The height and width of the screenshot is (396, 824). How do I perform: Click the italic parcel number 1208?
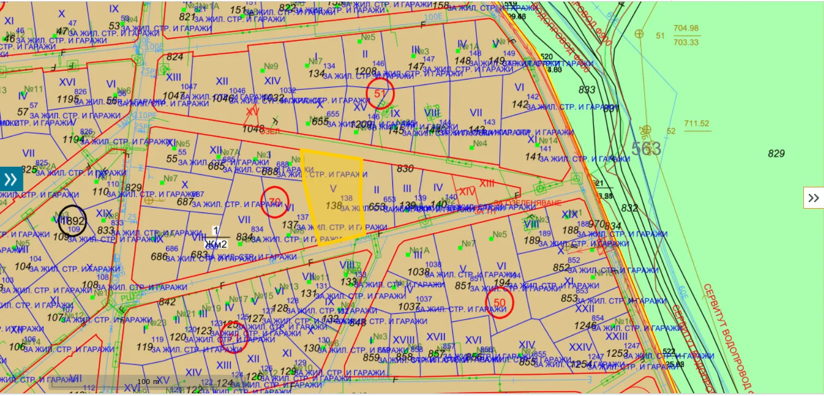click(365, 71)
